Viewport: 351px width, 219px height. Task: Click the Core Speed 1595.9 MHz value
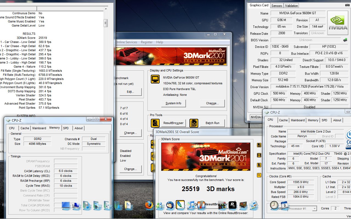tap(301, 182)
